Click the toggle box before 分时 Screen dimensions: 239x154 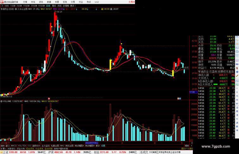pos(2,6)
